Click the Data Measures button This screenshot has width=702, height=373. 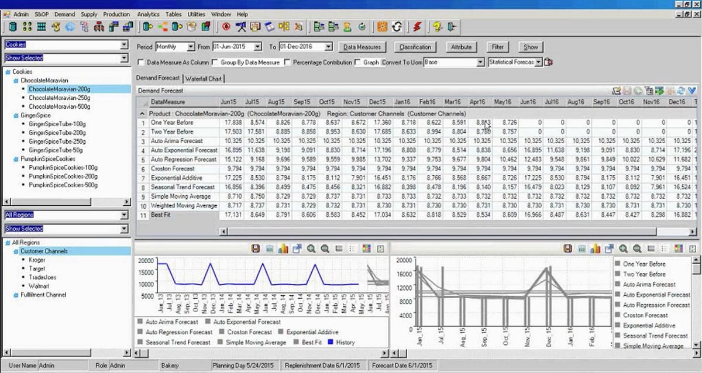coord(362,47)
